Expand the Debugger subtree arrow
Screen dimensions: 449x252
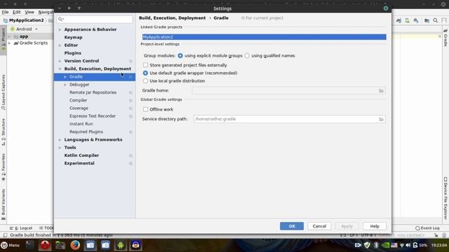(65, 85)
